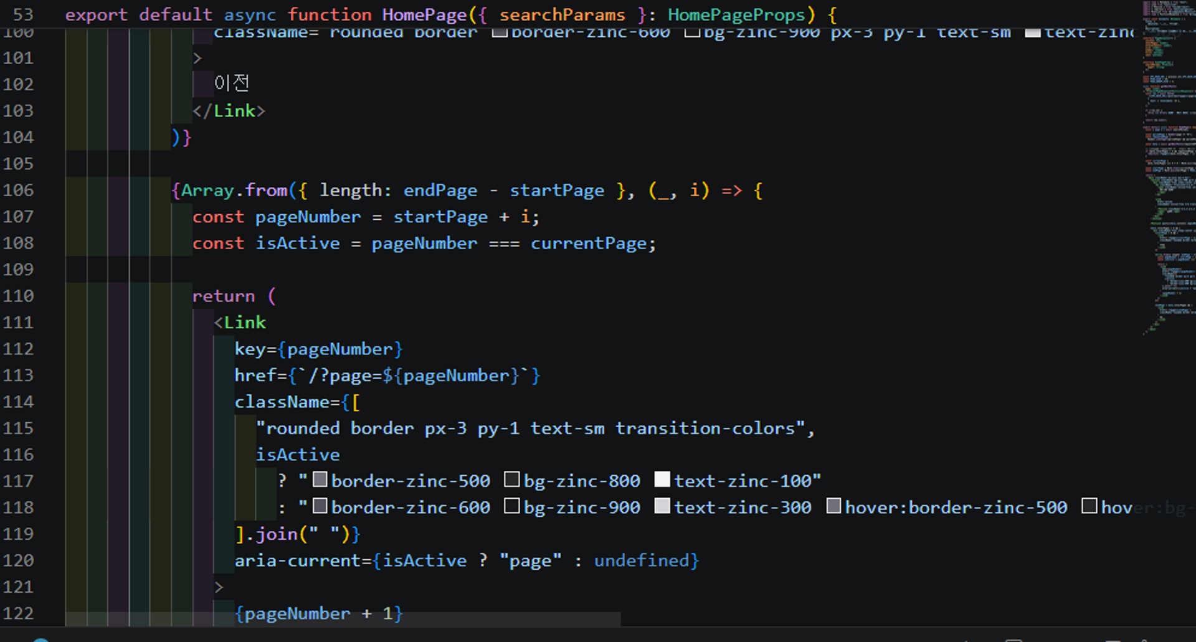Select line number 106 in the gutter

click(18, 190)
